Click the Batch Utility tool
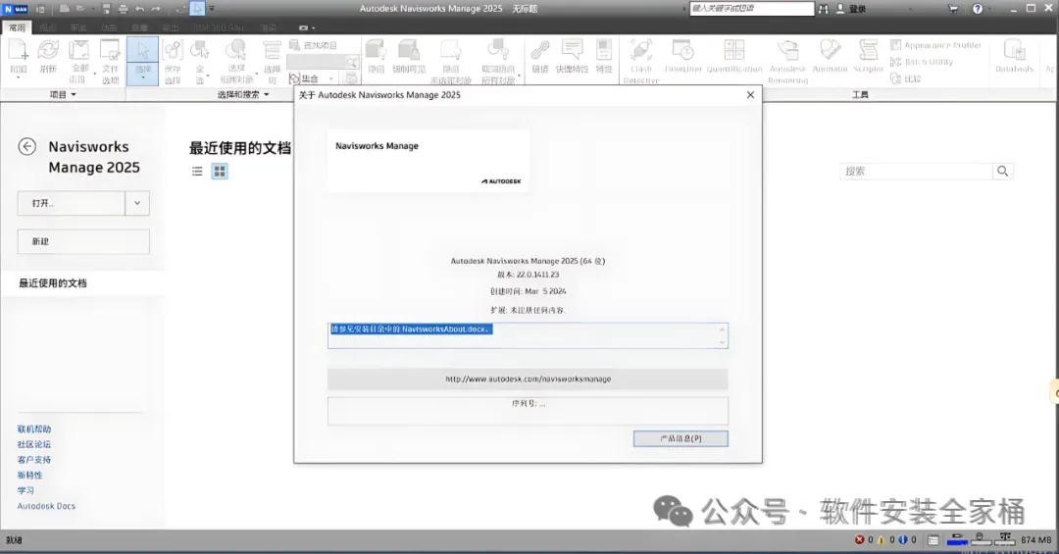 [x=921, y=62]
